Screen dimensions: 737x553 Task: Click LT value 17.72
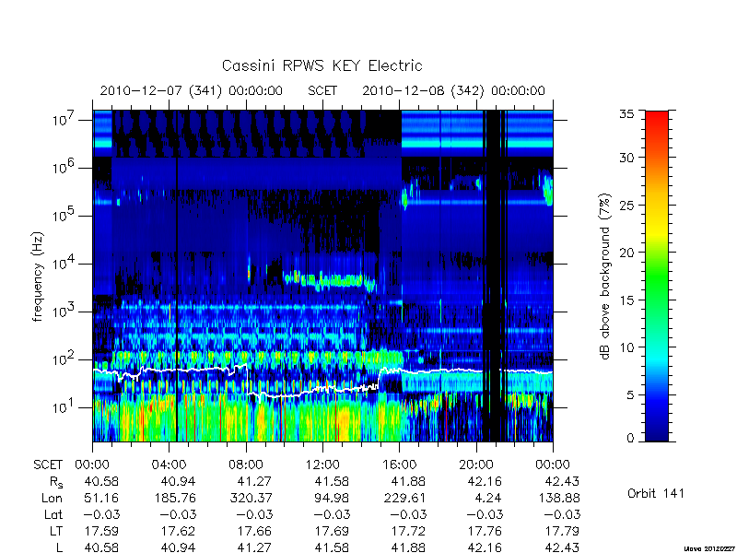click(408, 532)
